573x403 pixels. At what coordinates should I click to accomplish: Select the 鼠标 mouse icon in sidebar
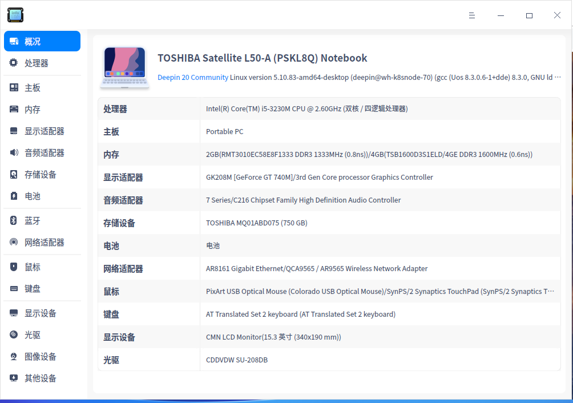pyautogui.click(x=14, y=267)
